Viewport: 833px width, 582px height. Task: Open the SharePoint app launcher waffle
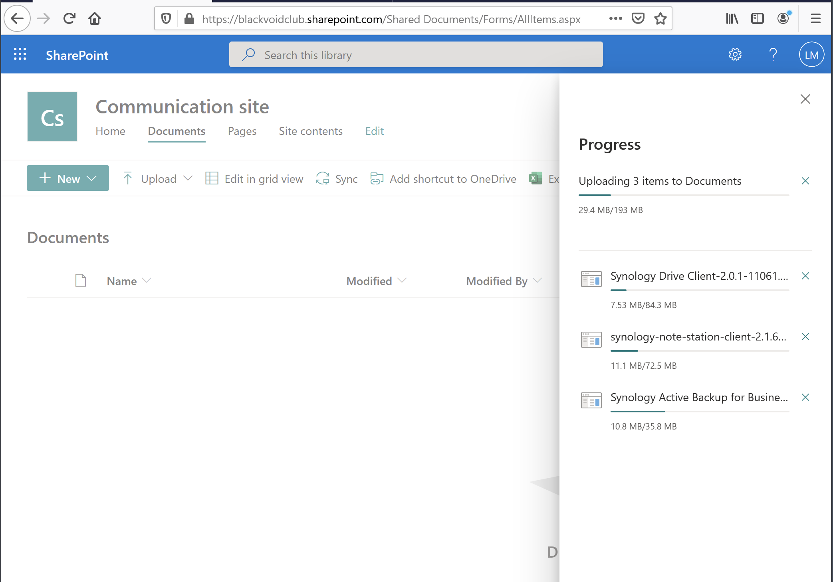point(20,54)
